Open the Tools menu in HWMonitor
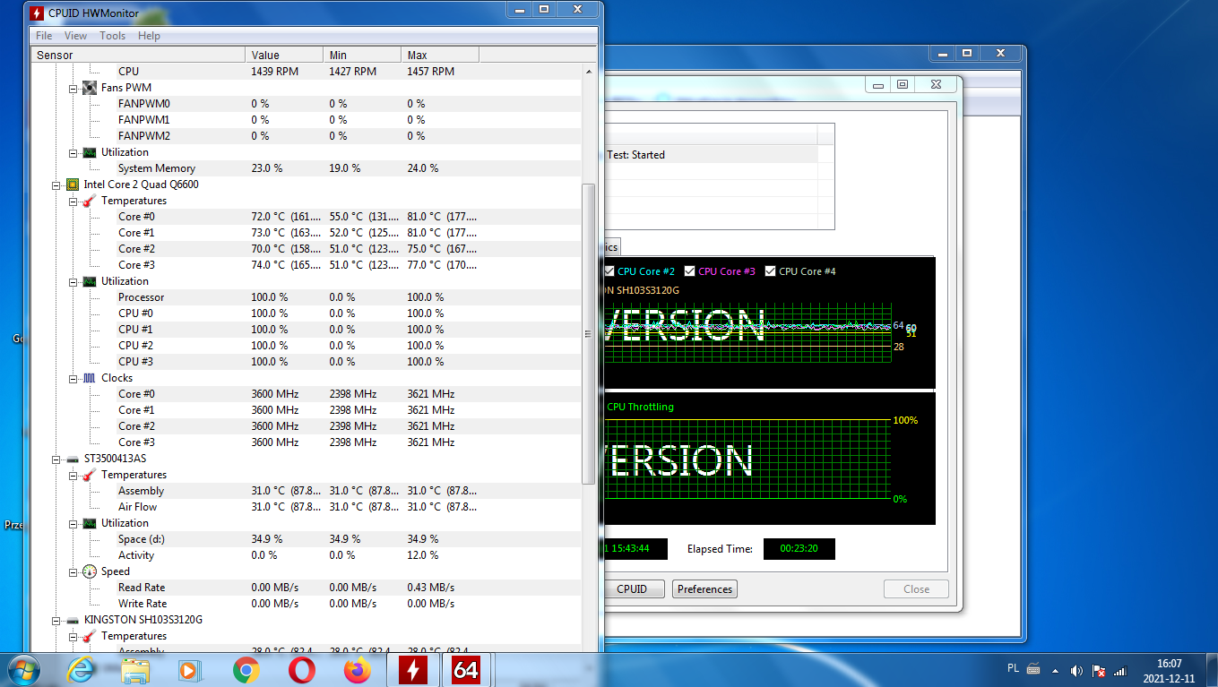The width and height of the screenshot is (1218, 687). click(x=112, y=36)
